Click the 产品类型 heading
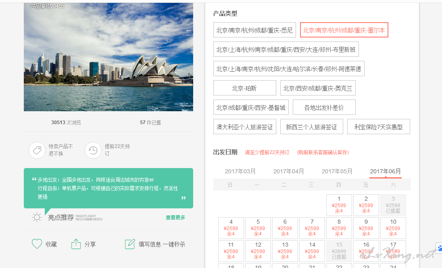Screen dimensions: 442x268 [x=225, y=13]
